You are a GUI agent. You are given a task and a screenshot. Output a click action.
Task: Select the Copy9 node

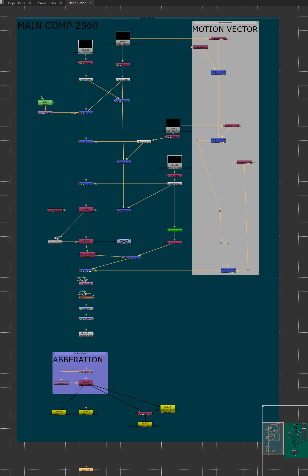(x=86, y=383)
